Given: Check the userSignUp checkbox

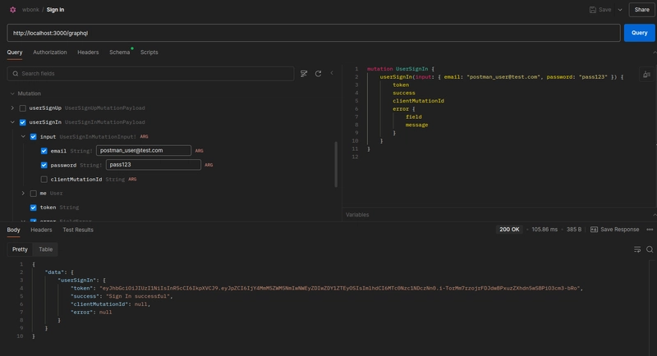Looking at the screenshot, I should click(23, 108).
